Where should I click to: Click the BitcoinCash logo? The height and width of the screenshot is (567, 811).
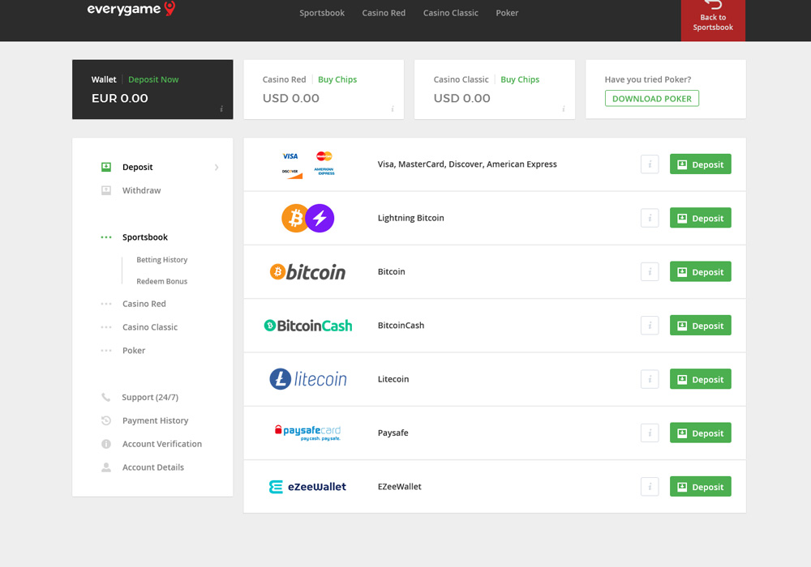coord(308,325)
